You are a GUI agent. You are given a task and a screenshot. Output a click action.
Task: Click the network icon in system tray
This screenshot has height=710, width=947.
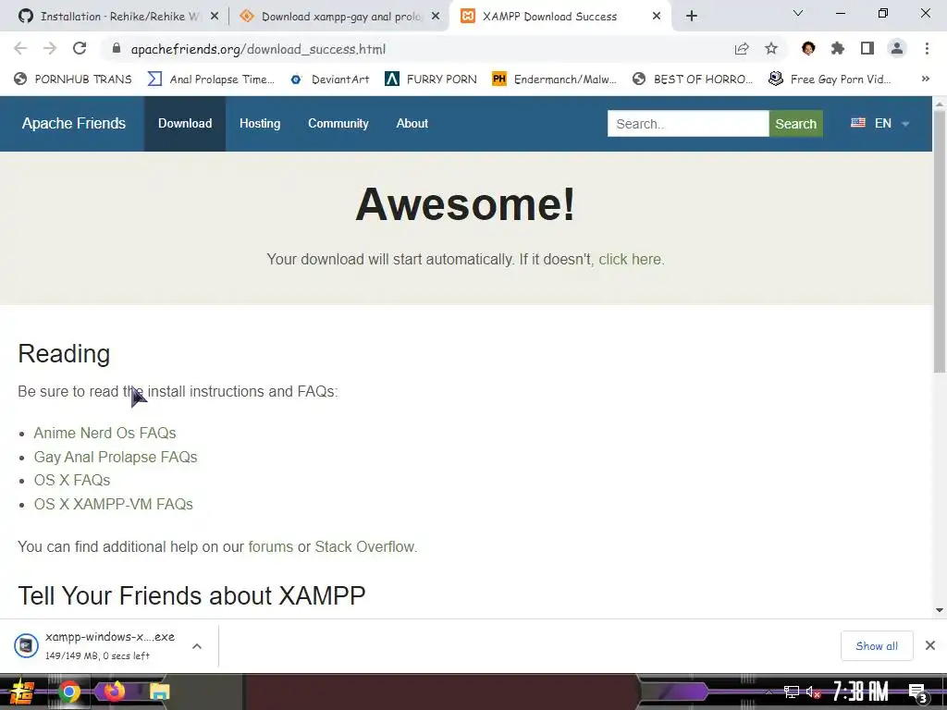(792, 692)
